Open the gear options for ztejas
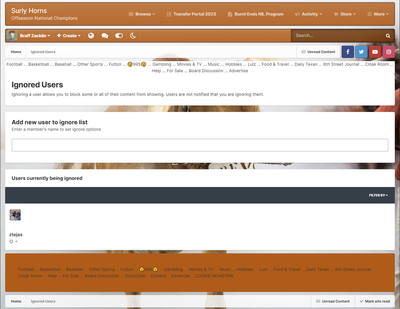 click(13, 241)
